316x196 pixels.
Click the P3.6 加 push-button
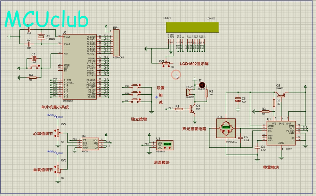click(135, 94)
